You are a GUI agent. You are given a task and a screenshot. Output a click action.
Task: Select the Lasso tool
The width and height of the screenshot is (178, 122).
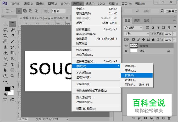pos(5,30)
